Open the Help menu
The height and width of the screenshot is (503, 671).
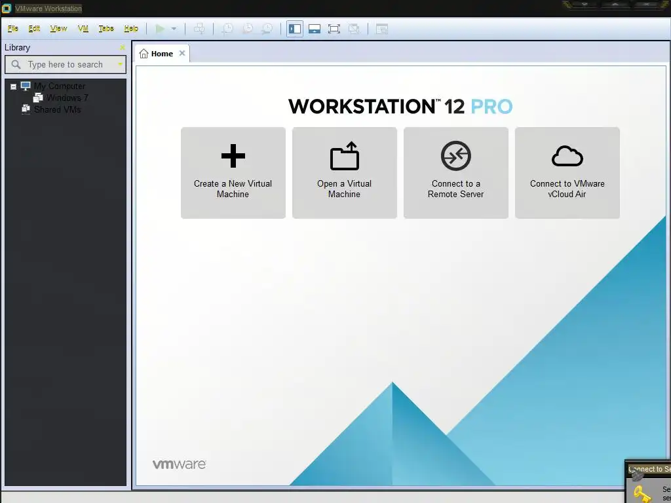(131, 29)
